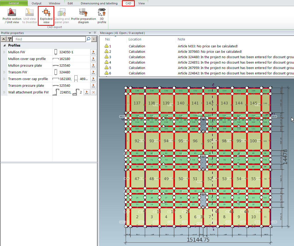Open profile selection for Mullion FW
This screenshot has width=294, height=246.
click(x=93, y=52)
